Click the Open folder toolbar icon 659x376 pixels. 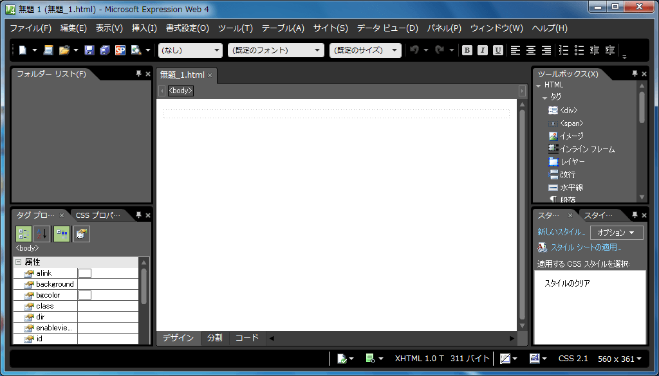pos(64,50)
